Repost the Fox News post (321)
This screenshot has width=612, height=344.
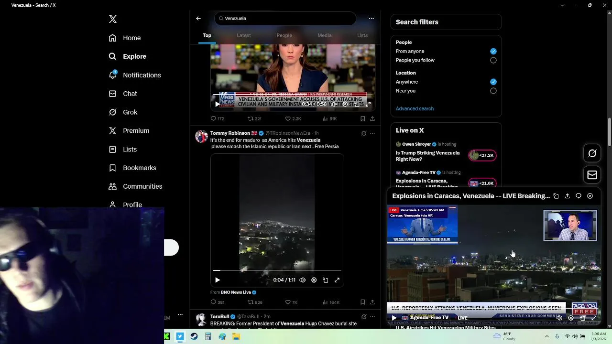pos(254,118)
